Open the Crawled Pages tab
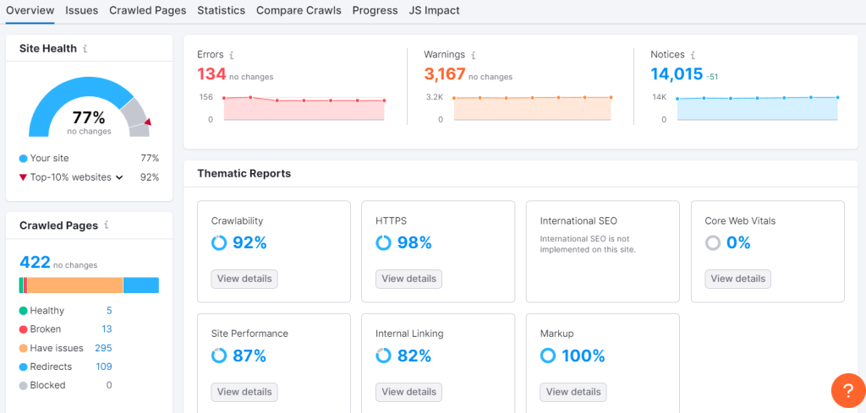The width and height of the screenshot is (866, 413). [147, 10]
